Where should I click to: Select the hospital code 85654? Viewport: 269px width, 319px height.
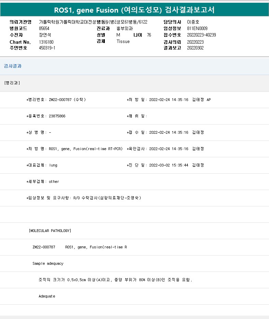point(44,28)
